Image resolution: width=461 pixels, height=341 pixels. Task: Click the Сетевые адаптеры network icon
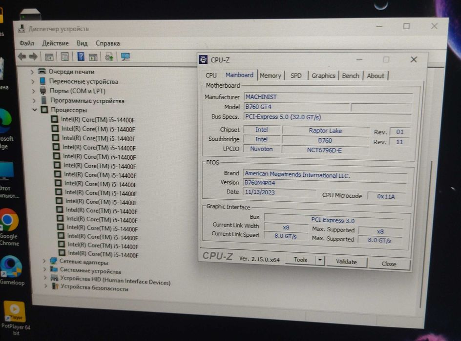[x=53, y=260]
